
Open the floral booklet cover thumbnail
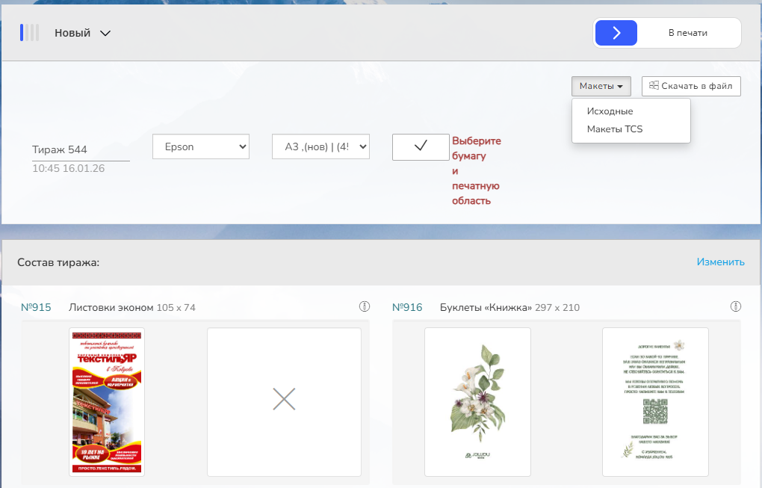coord(477,401)
